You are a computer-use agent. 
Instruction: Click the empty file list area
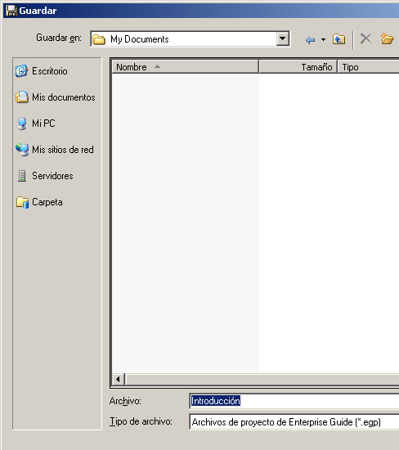click(x=255, y=223)
